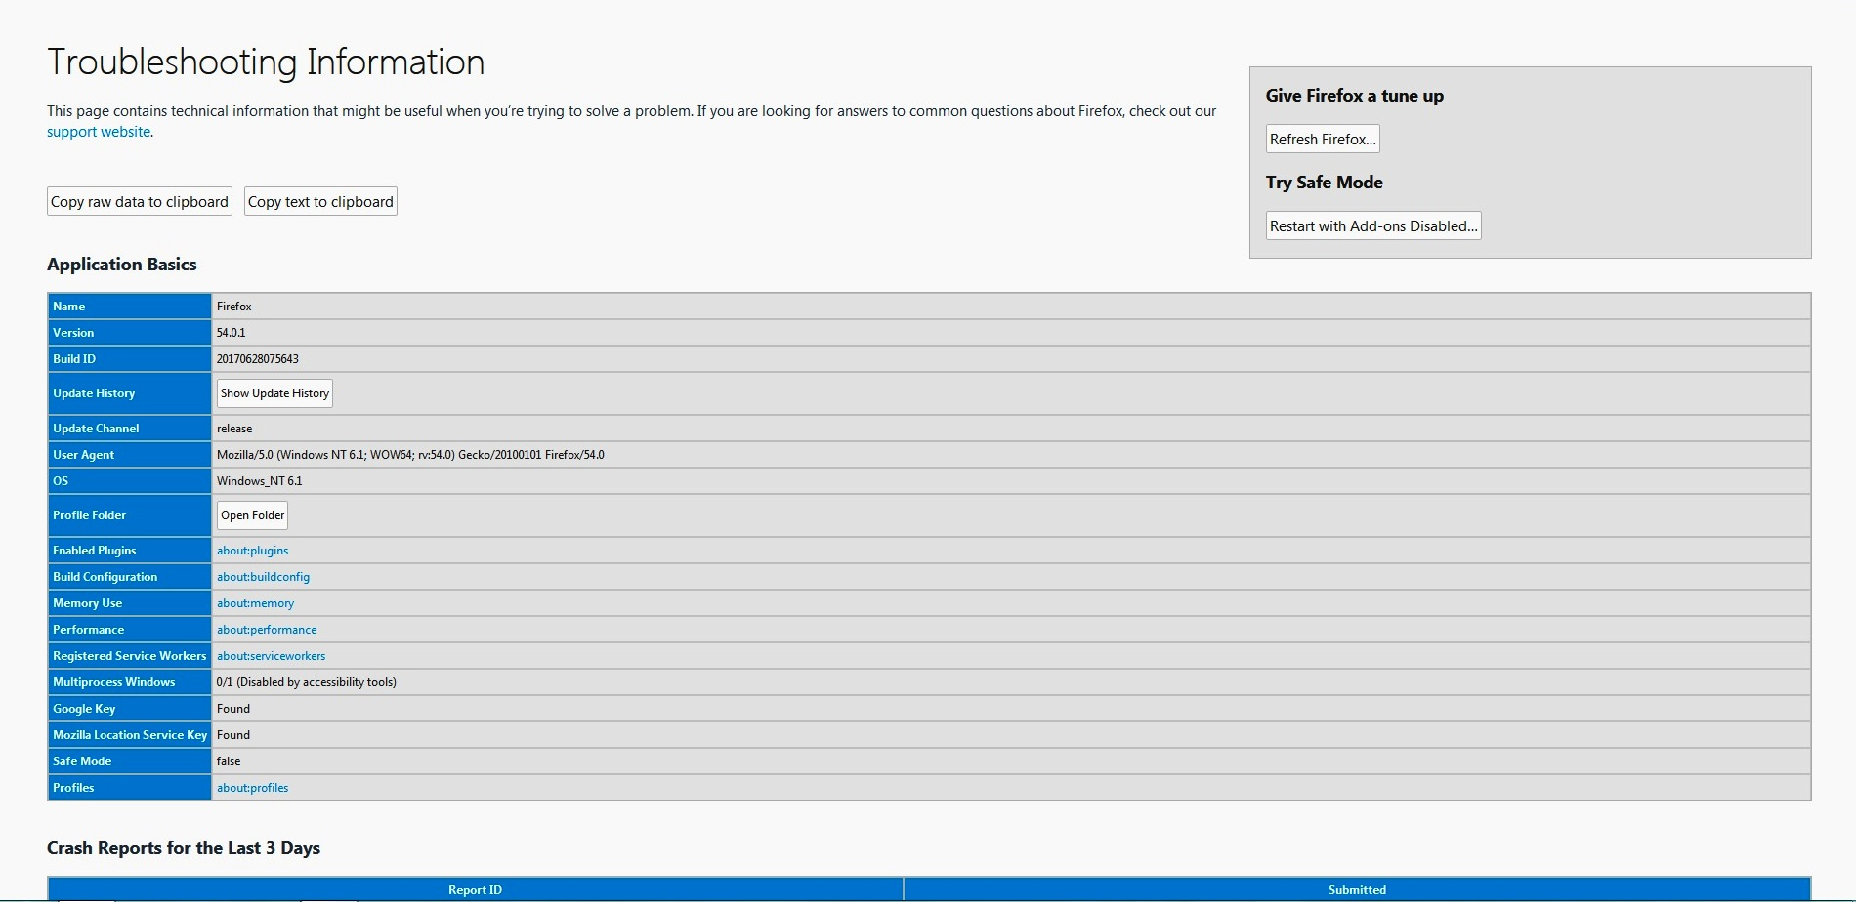Screen dimensions: 1856x902
Task: Open about:buildconfig link
Action: click(263, 577)
